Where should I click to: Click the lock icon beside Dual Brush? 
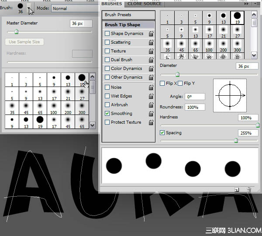[x=151, y=60]
